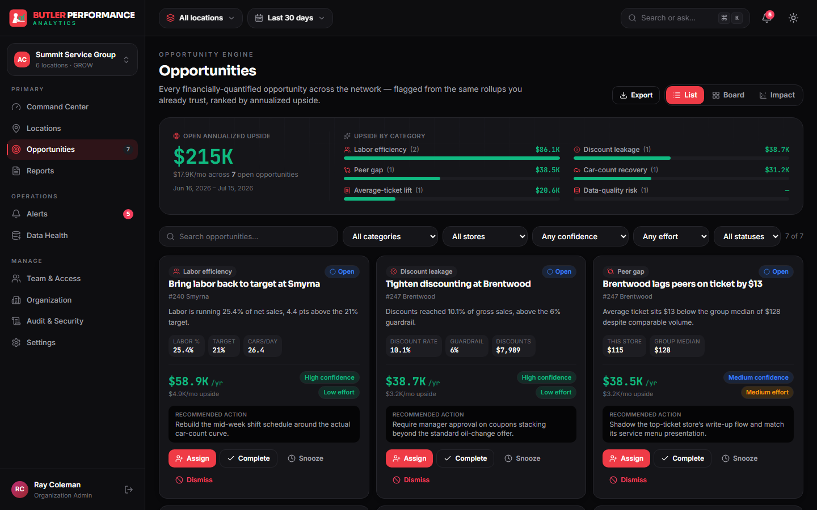Complete the Brentwood peer gap opportunity
The image size is (817, 510).
pos(683,458)
